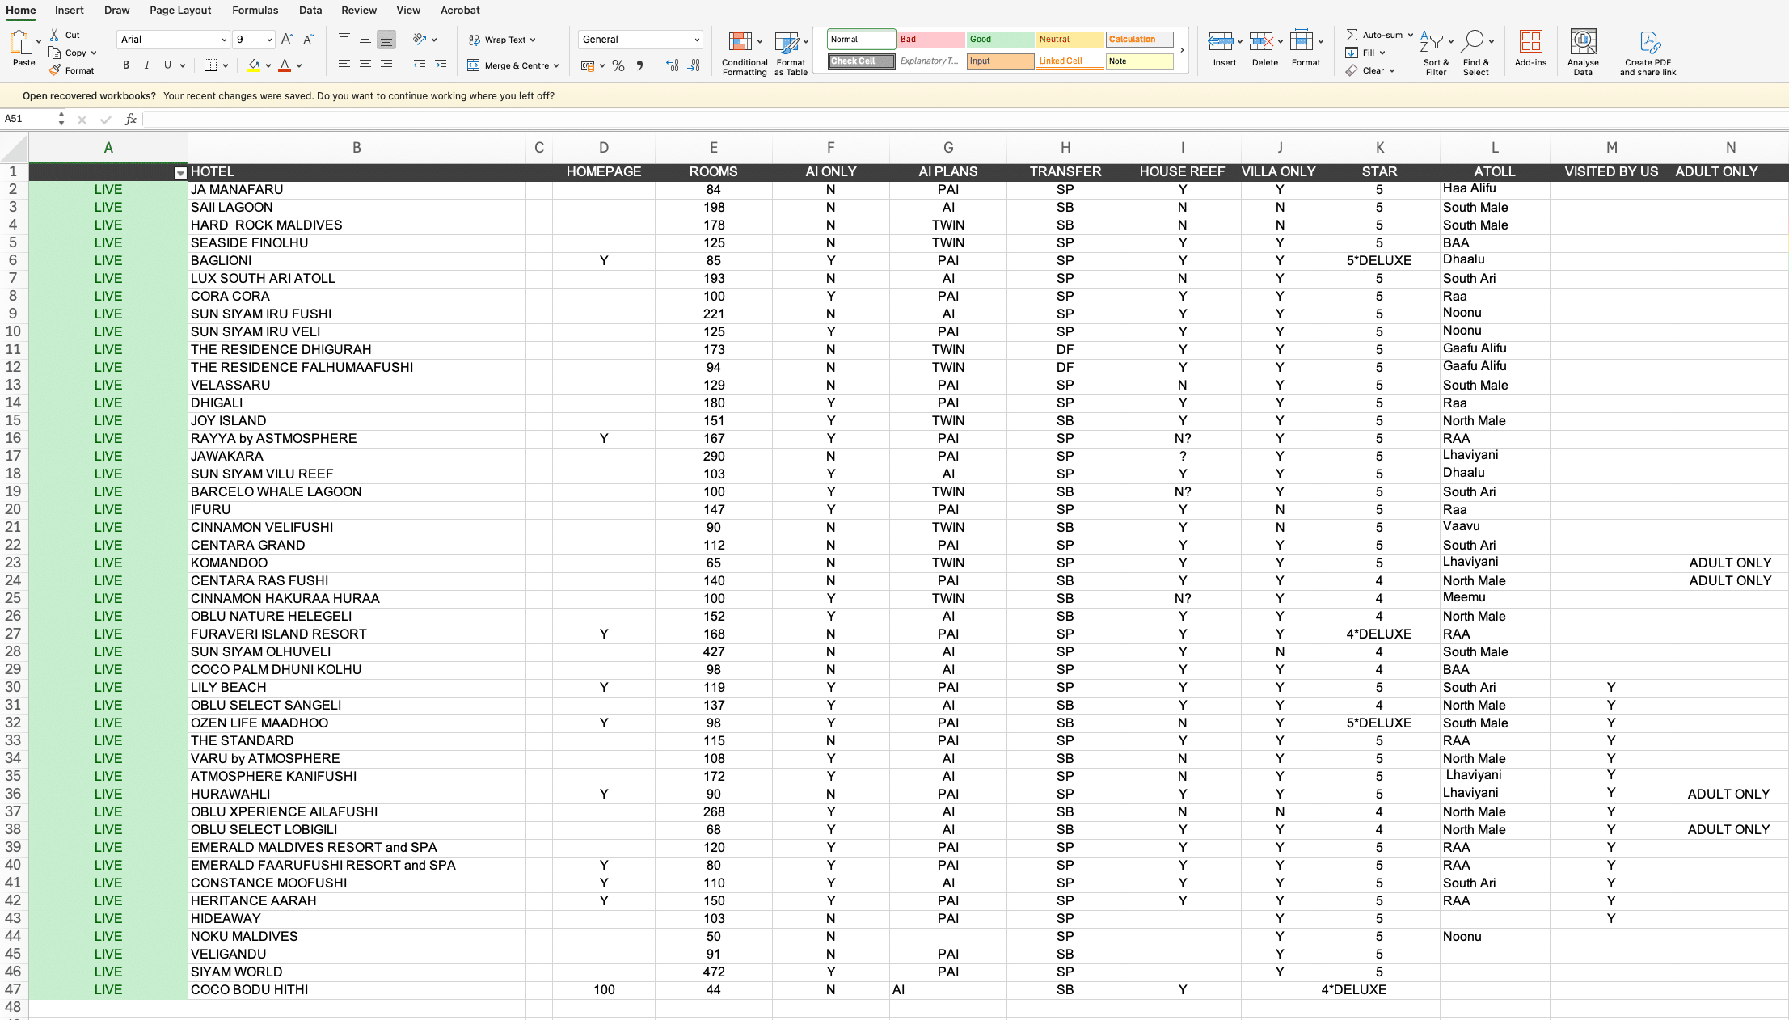Viewport: 1789px width, 1020px height.
Task: Apply red font colour
Action: click(x=285, y=65)
